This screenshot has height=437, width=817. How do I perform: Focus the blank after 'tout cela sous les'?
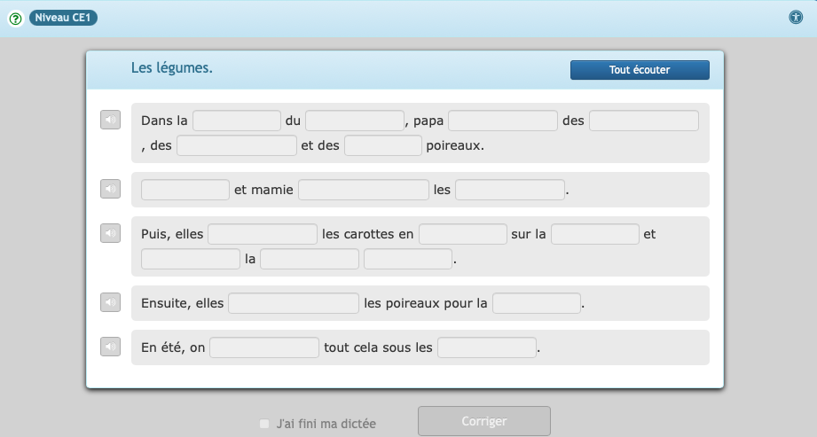[487, 347]
